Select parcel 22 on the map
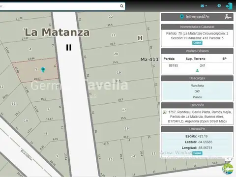This screenshot has height=177, width=236. [x=111, y=16]
